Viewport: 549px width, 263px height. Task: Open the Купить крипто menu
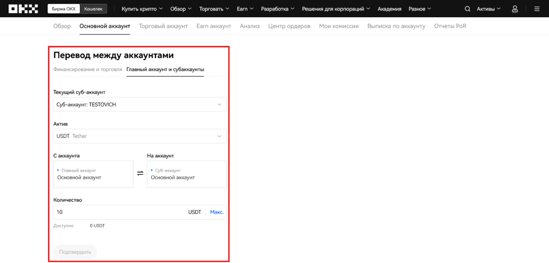coord(142,9)
